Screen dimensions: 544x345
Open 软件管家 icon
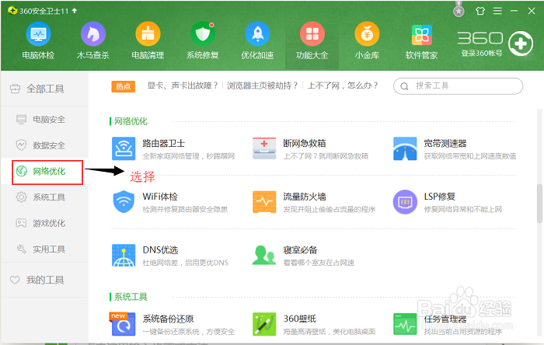tap(422, 35)
